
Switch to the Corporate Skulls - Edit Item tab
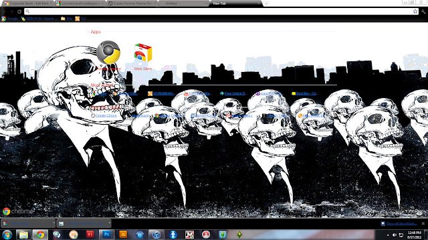[x=27, y=3]
